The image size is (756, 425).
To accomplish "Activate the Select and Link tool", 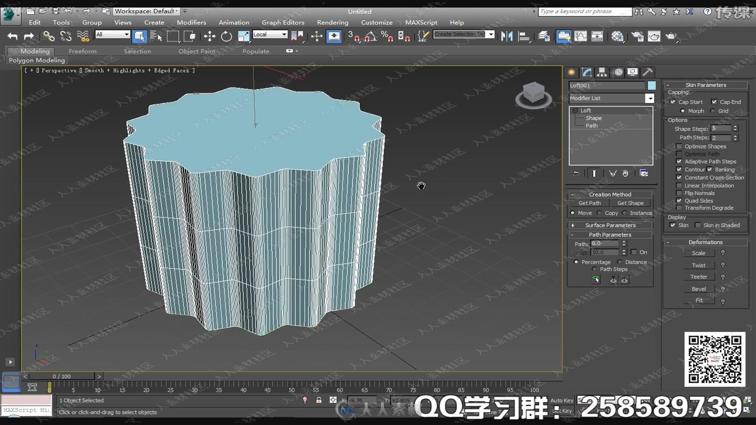I will 49,36.
